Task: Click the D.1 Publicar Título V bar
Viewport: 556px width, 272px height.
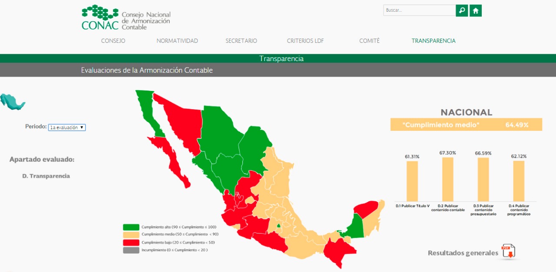Action: coord(412,181)
